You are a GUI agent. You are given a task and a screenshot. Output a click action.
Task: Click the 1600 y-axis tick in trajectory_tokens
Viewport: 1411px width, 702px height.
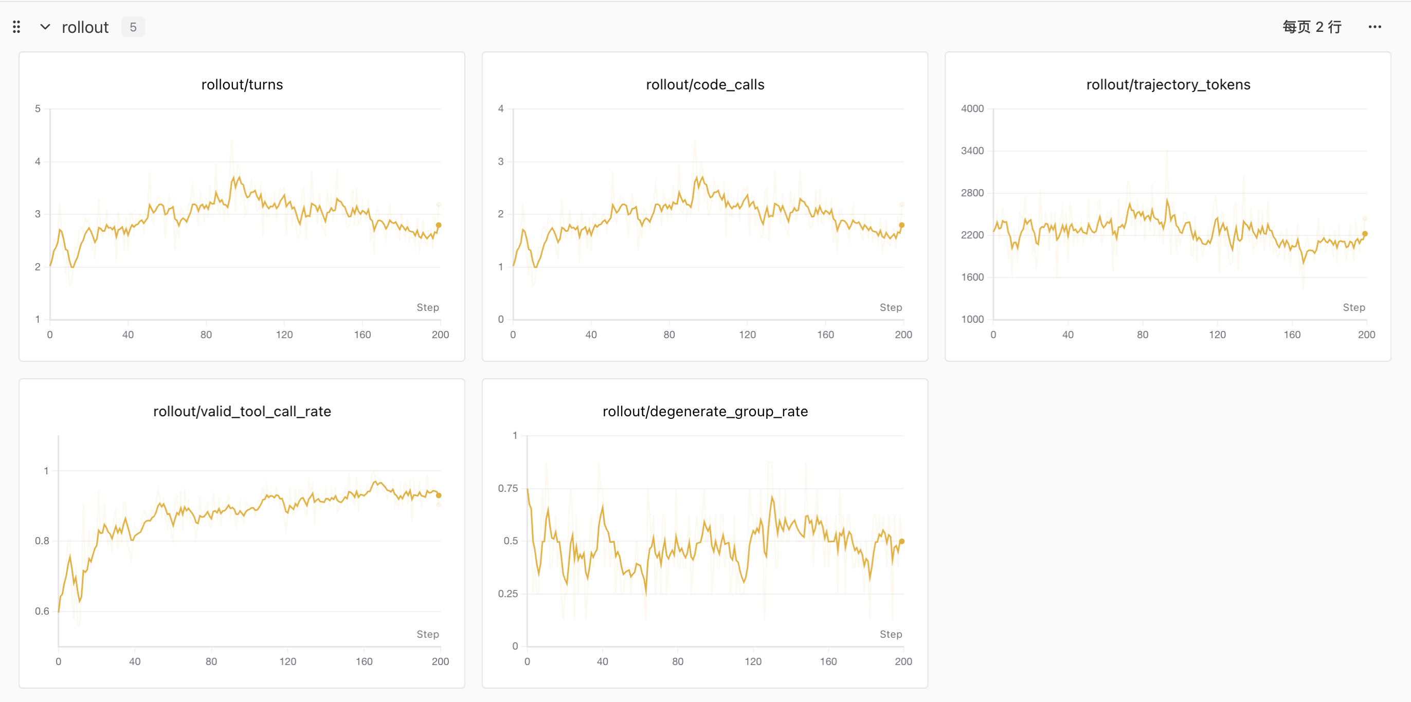[x=972, y=277]
